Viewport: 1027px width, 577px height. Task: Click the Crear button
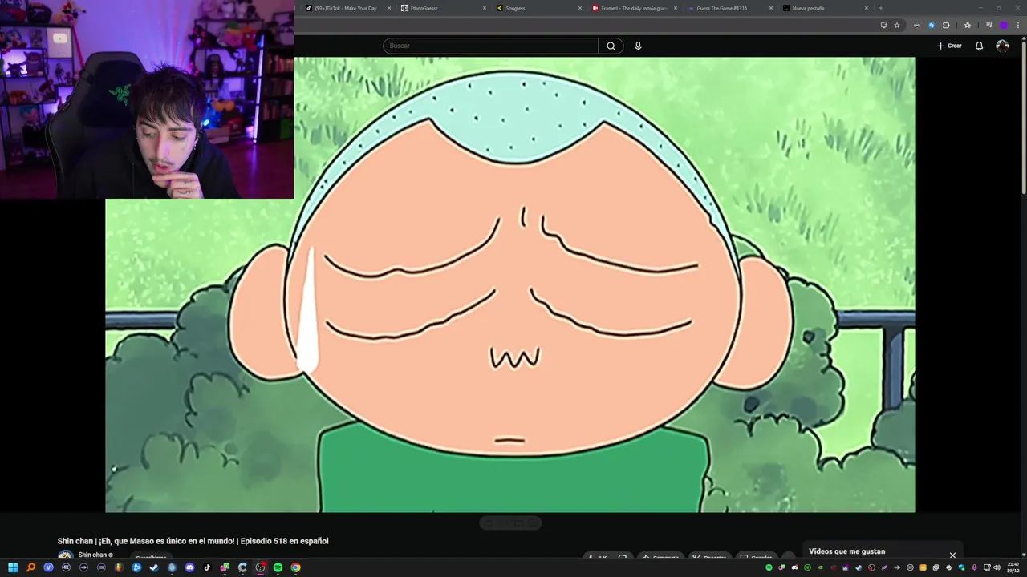click(949, 46)
